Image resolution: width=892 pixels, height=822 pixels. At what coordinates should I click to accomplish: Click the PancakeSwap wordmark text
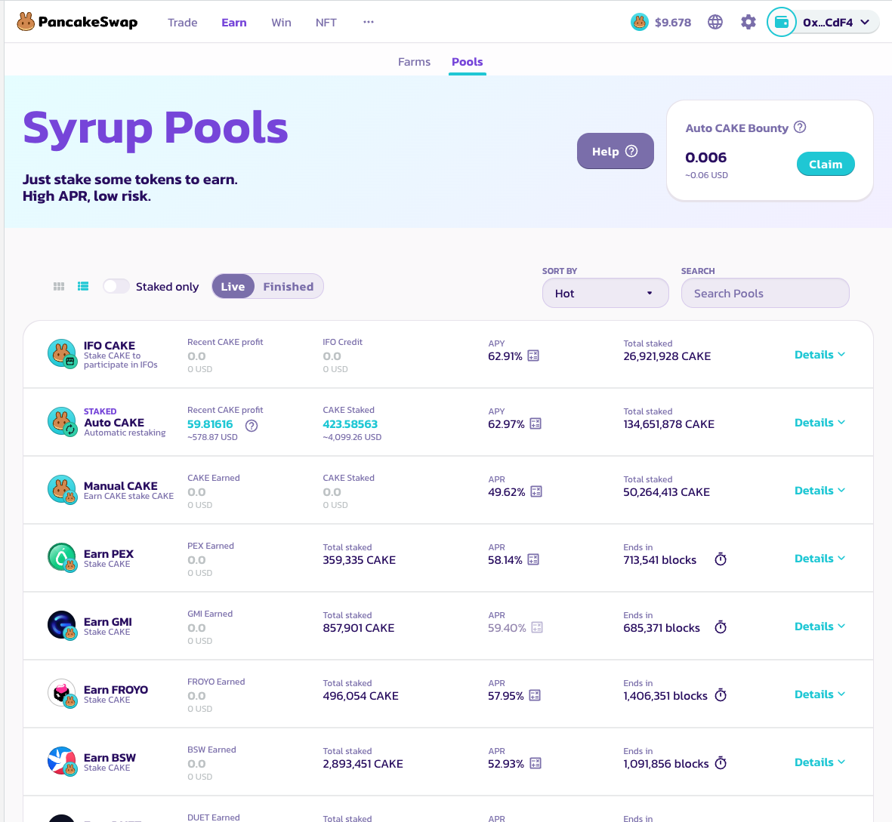[x=88, y=22]
